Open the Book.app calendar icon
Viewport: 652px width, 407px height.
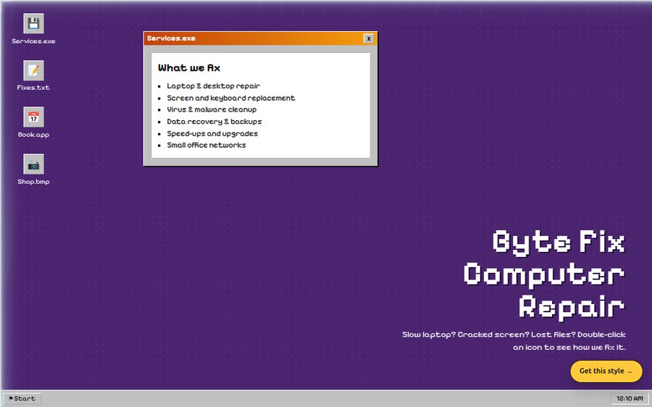(33, 117)
